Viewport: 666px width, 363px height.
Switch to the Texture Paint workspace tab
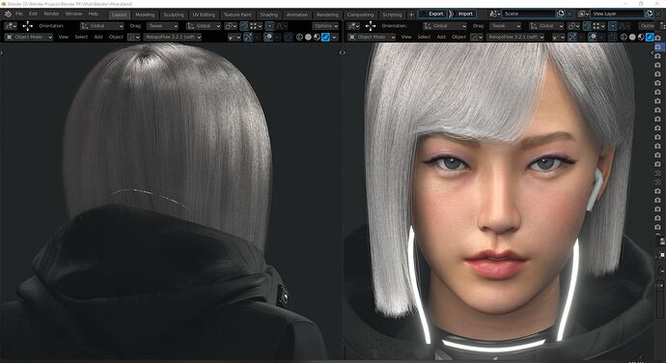point(237,14)
